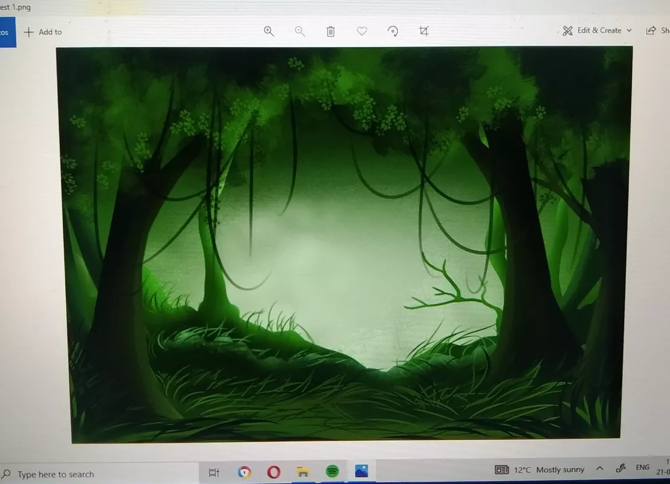This screenshot has width=670, height=484.
Task: Share the photo
Action: coord(651,30)
